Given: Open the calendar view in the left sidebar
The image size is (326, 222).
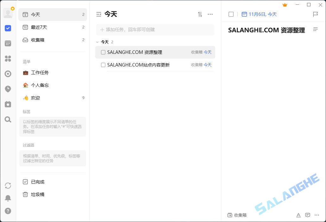Looking at the screenshot, I should pyautogui.click(x=8, y=43).
